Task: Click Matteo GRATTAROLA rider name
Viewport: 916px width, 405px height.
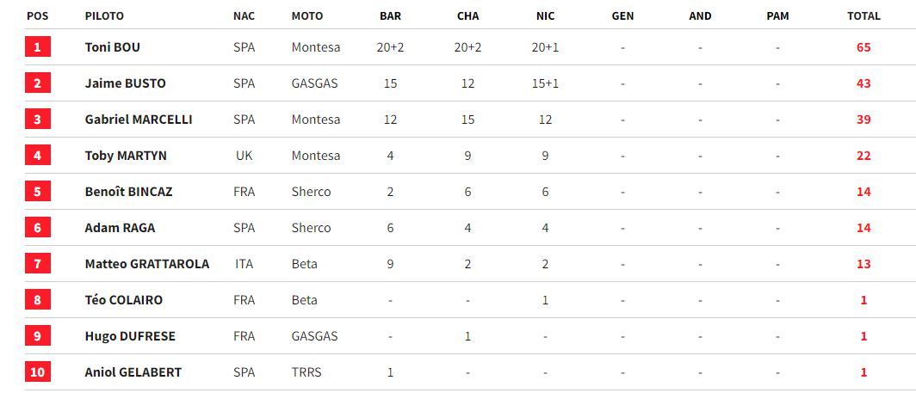Action: coord(146,264)
